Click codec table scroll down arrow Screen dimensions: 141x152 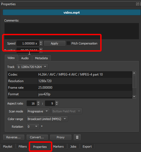coord(134,97)
